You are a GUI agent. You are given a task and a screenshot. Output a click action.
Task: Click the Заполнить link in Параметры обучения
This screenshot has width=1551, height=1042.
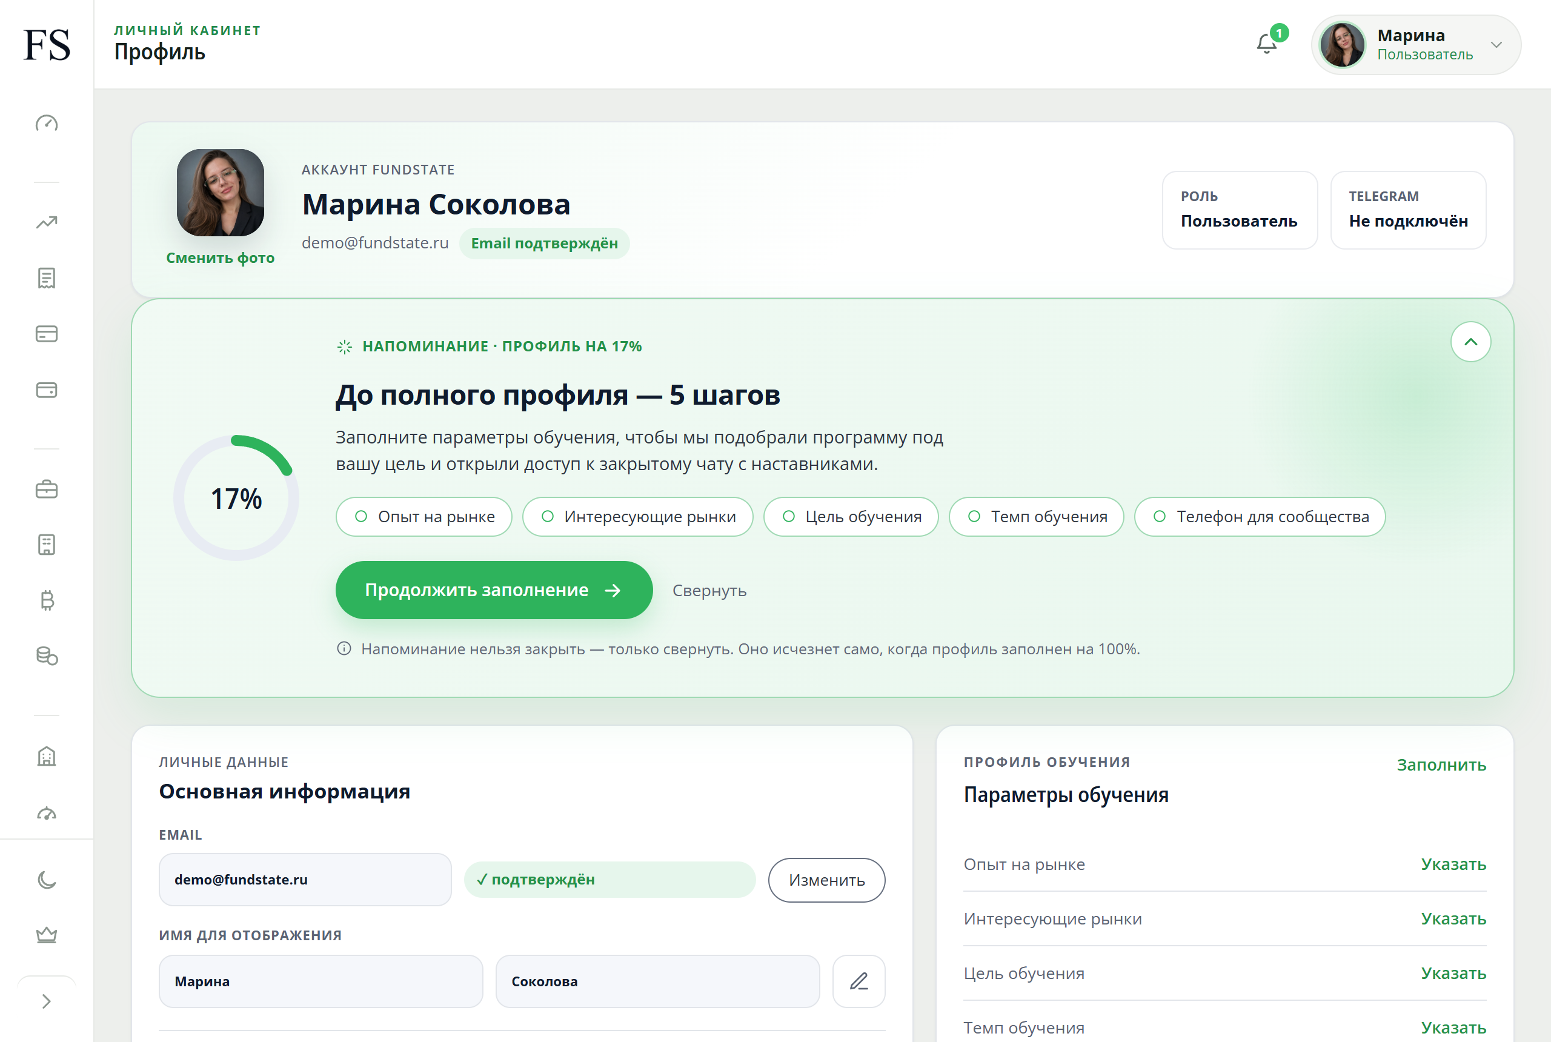(1441, 765)
